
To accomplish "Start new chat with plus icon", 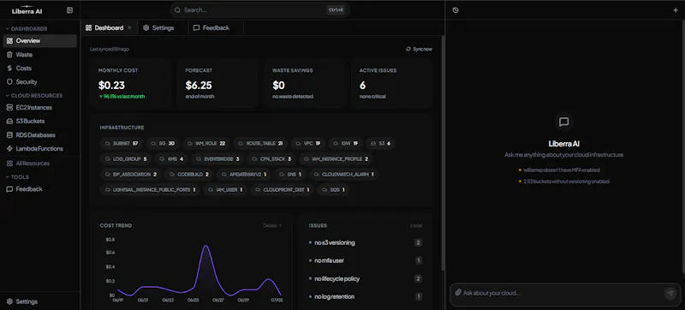I will coord(676,10).
